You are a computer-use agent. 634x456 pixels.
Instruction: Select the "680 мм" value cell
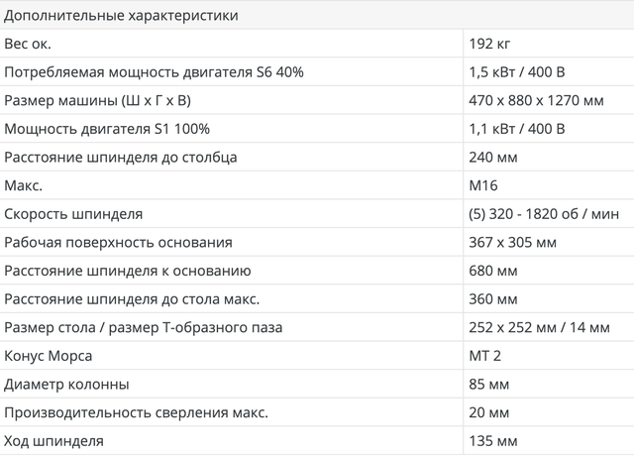(492, 272)
